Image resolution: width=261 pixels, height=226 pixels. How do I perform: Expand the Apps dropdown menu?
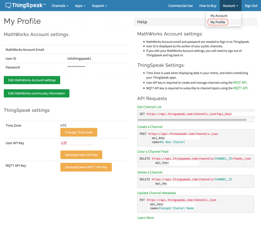tap(80, 6)
